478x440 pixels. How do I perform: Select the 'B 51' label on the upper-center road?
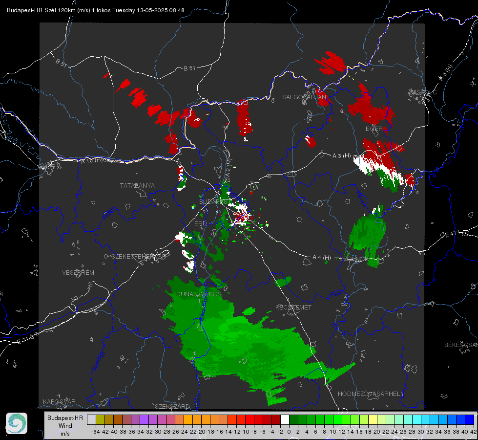[189, 68]
